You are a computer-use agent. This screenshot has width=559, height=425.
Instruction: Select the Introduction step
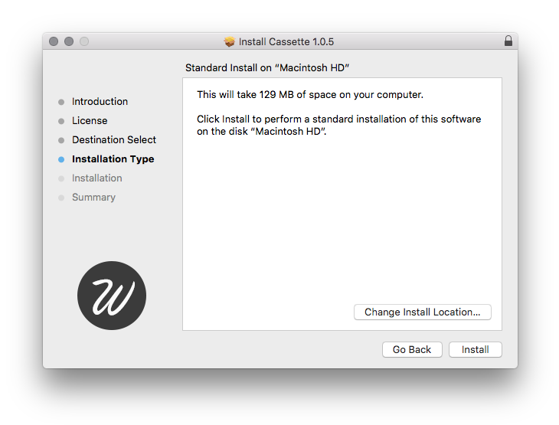click(x=100, y=101)
